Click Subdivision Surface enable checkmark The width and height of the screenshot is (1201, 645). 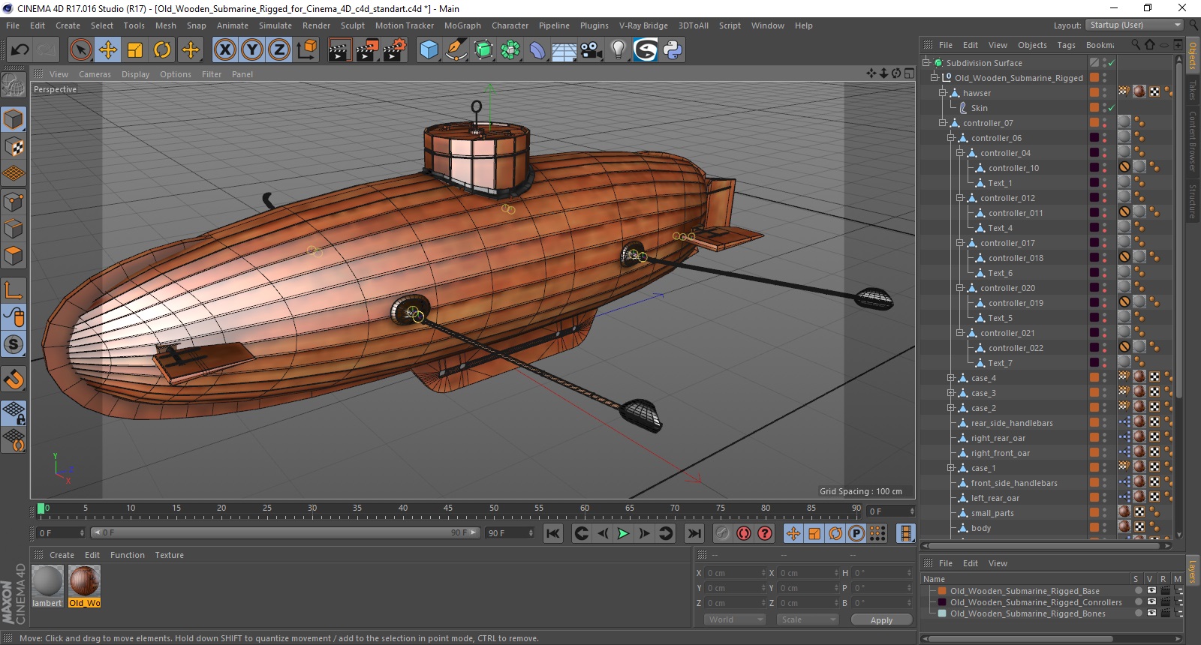point(1111,63)
